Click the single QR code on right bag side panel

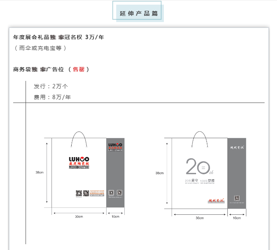tap(237, 198)
